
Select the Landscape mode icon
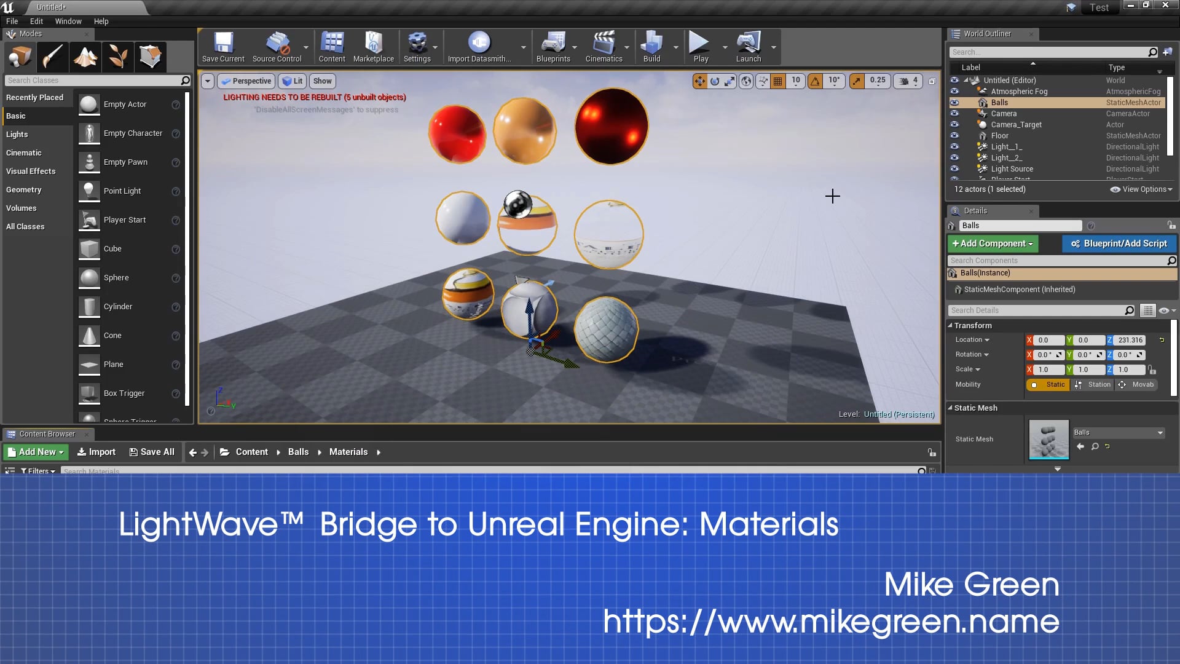click(x=85, y=57)
